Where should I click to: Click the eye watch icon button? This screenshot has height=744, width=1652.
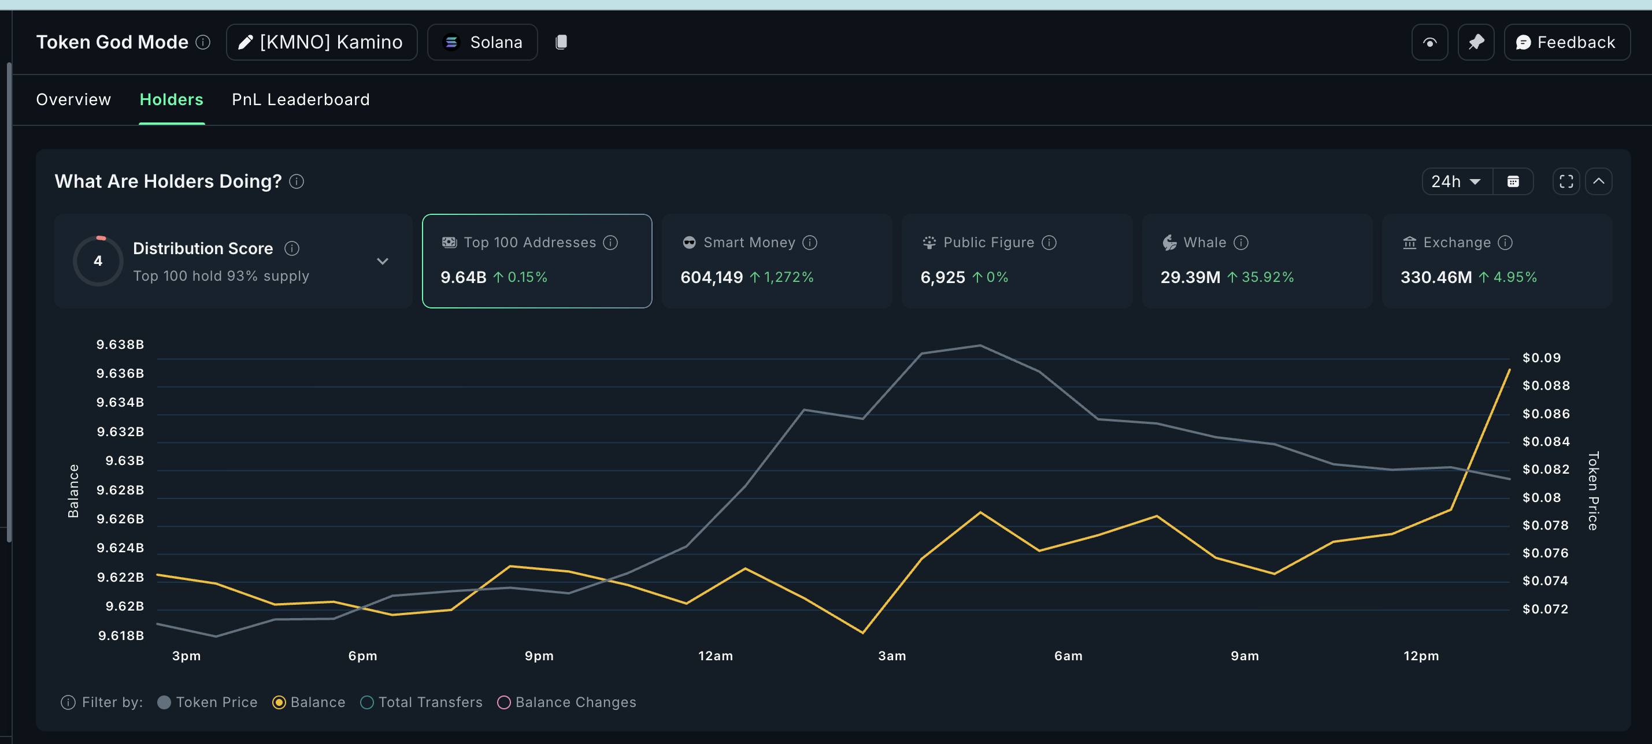[x=1429, y=42]
